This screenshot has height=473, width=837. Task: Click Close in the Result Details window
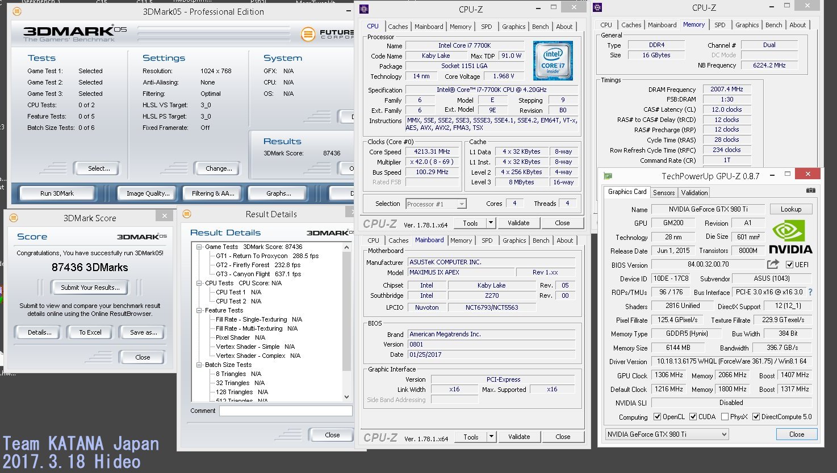pyautogui.click(x=332, y=435)
